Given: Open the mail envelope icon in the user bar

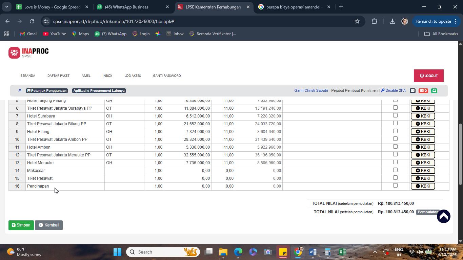Looking at the screenshot, I should (412, 90).
